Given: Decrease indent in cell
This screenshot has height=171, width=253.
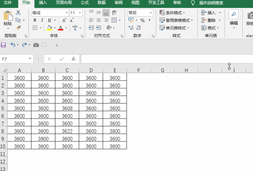Looking at the screenshot, I should (91, 28).
